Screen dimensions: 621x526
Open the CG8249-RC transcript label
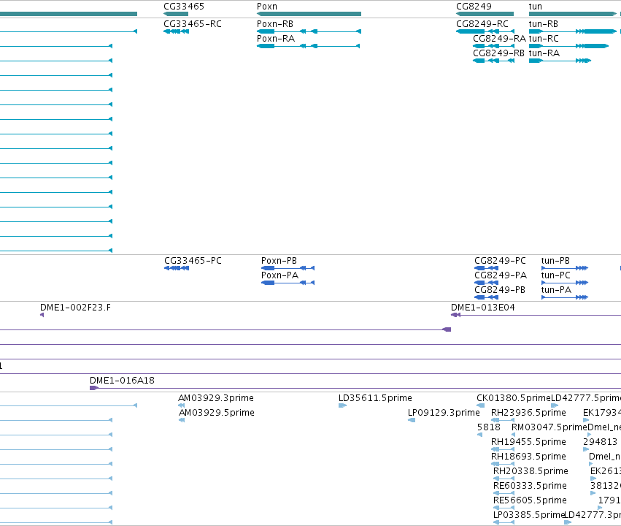[482, 24]
